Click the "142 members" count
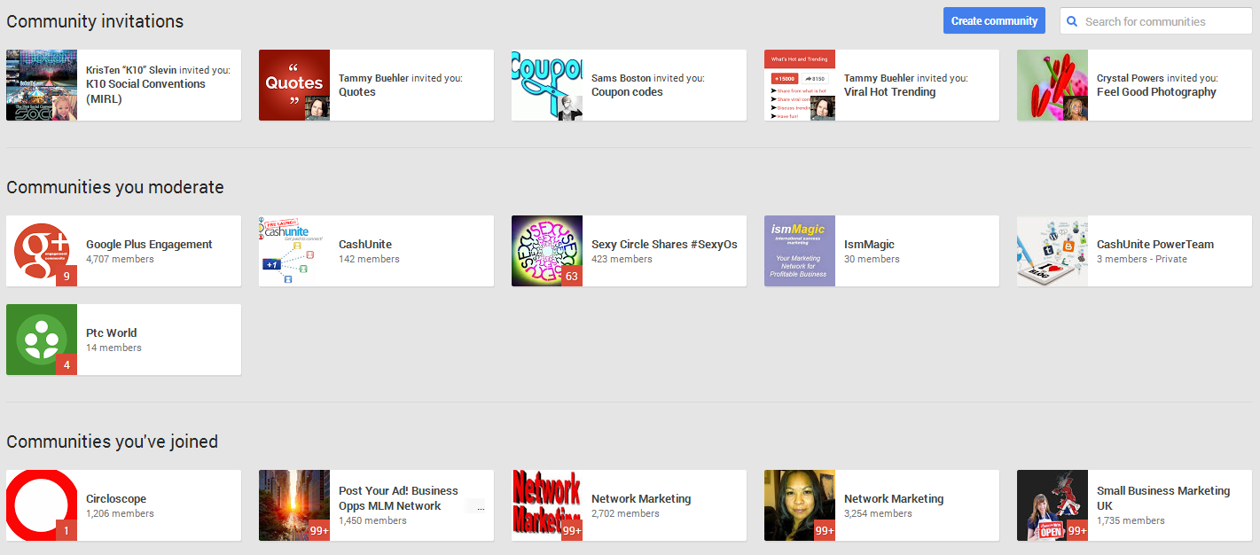1260x555 pixels. [369, 259]
